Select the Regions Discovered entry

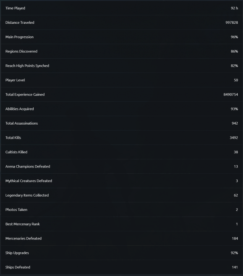[21, 51]
